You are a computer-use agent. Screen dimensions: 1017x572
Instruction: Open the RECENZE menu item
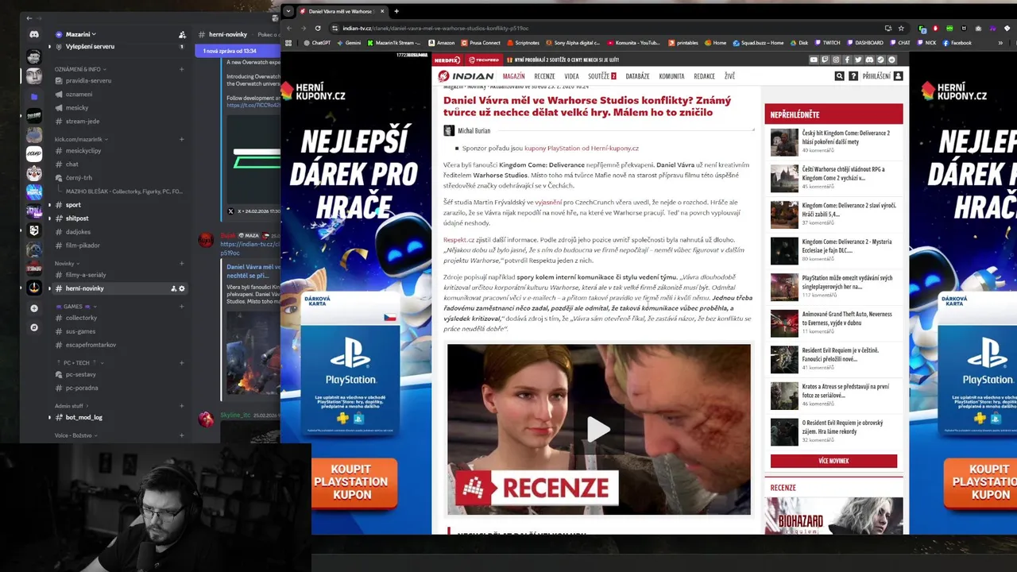(x=544, y=76)
